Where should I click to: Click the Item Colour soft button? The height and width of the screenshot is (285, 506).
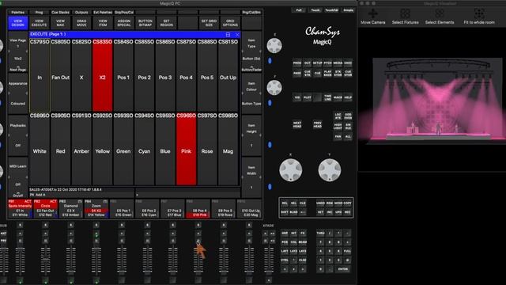pos(251,93)
